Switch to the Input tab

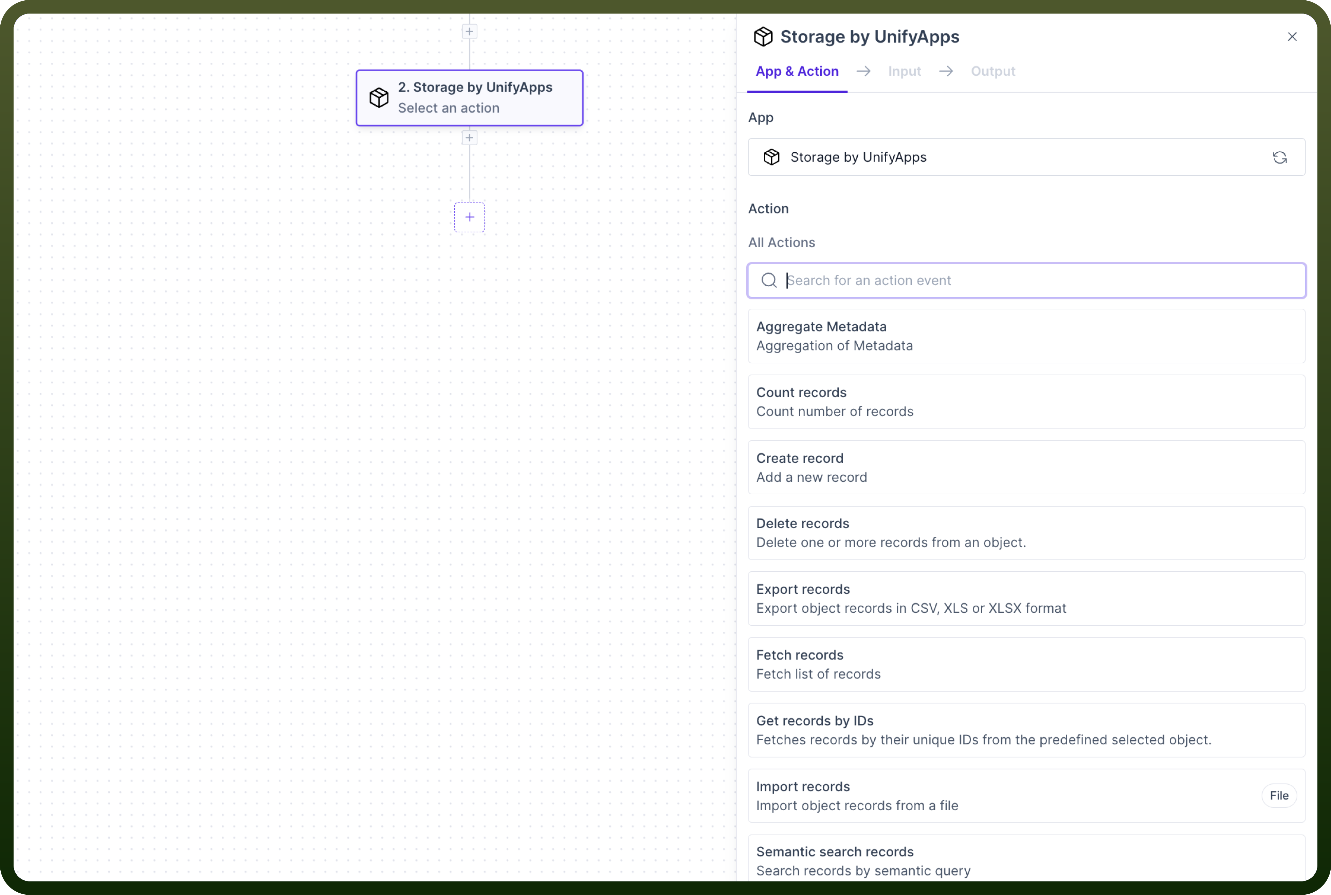(x=904, y=71)
